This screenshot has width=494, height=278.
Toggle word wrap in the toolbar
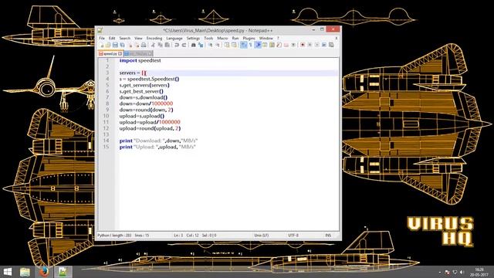(x=243, y=45)
